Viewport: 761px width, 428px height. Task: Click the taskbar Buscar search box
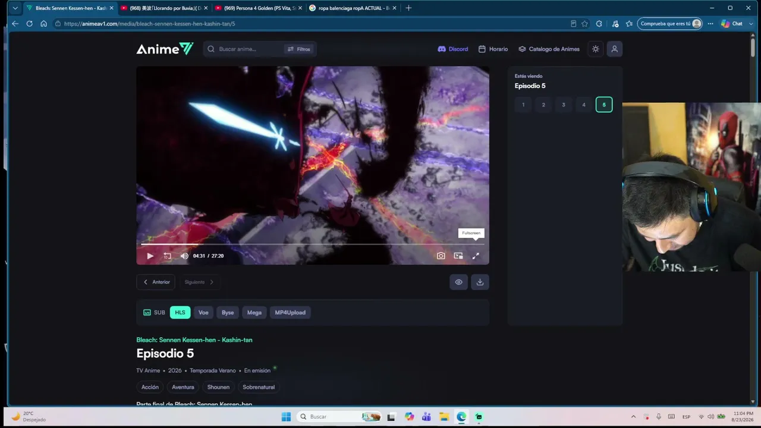click(x=339, y=417)
